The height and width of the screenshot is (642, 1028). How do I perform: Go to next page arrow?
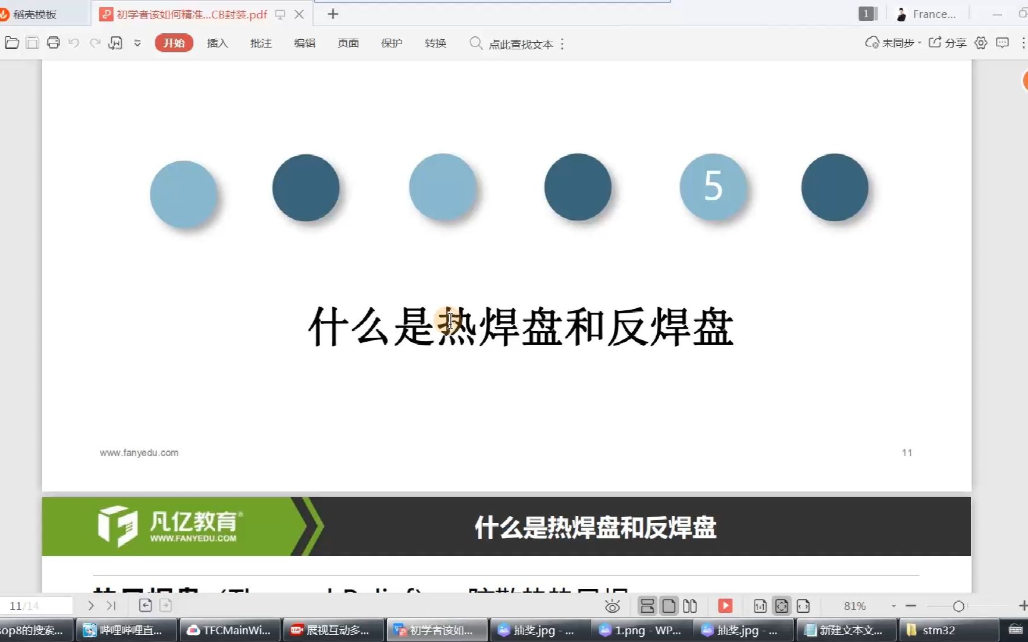click(91, 606)
